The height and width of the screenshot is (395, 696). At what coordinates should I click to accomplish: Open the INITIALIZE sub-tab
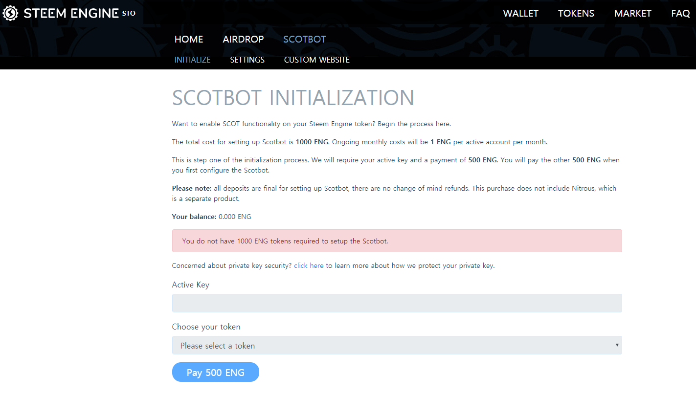pos(192,60)
